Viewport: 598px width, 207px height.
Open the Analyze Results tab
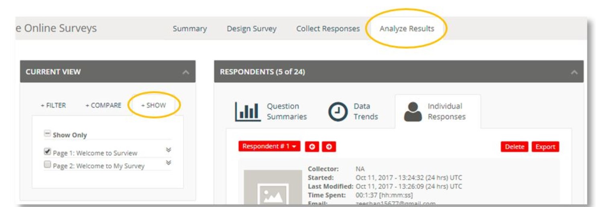pyautogui.click(x=407, y=29)
